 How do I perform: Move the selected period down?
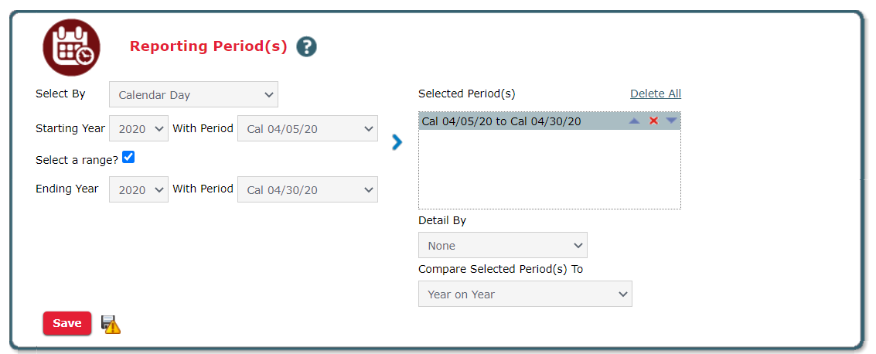(671, 121)
